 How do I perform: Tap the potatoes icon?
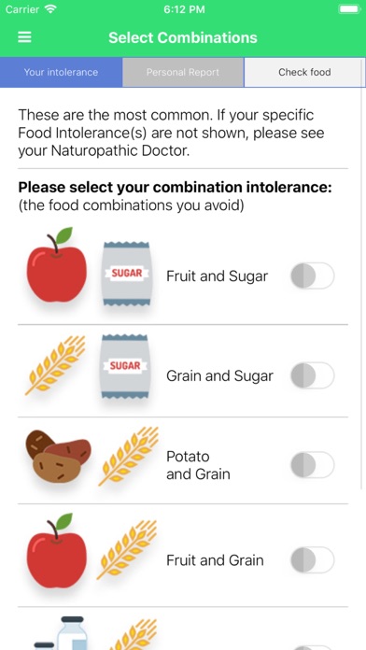pyautogui.click(x=59, y=457)
